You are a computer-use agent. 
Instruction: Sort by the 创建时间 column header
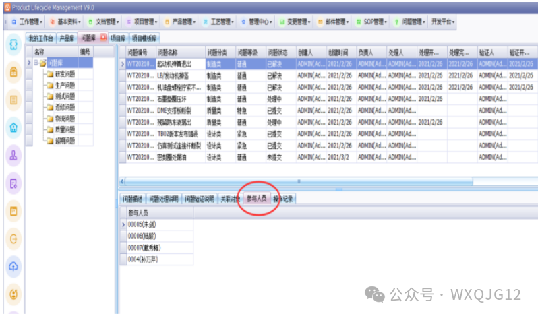[341, 52]
